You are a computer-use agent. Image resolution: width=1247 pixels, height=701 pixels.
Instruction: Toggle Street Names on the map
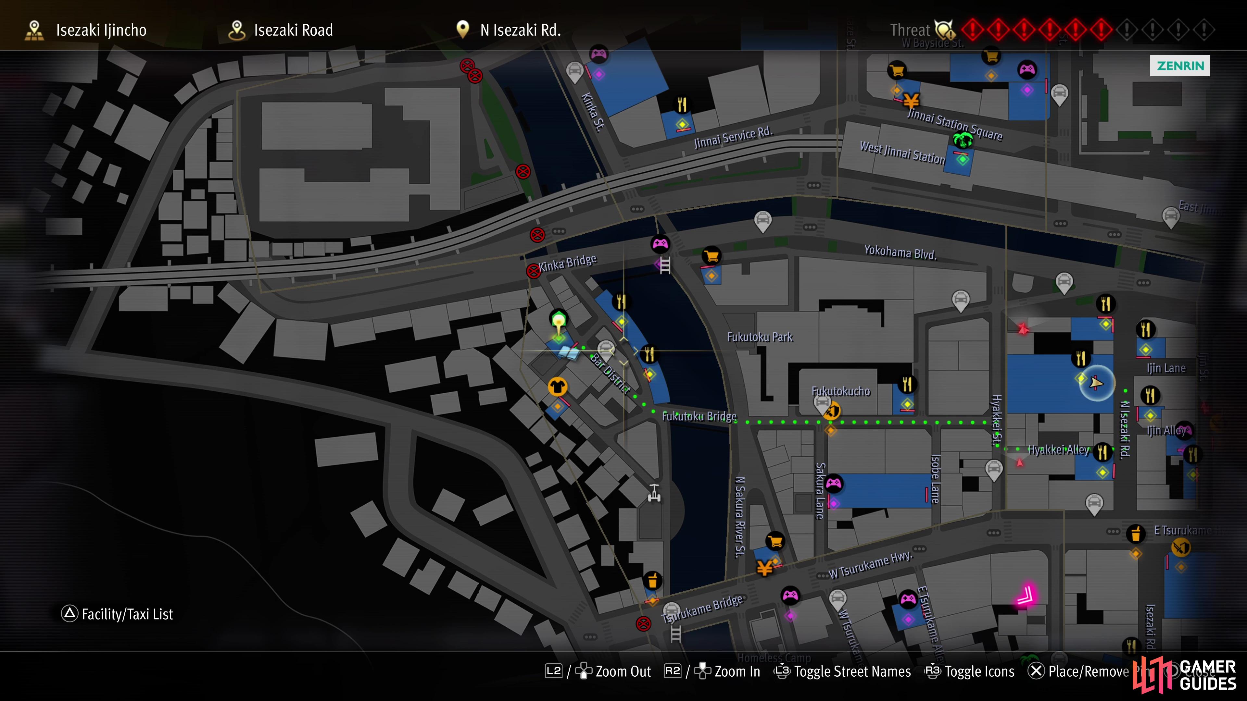(842, 671)
